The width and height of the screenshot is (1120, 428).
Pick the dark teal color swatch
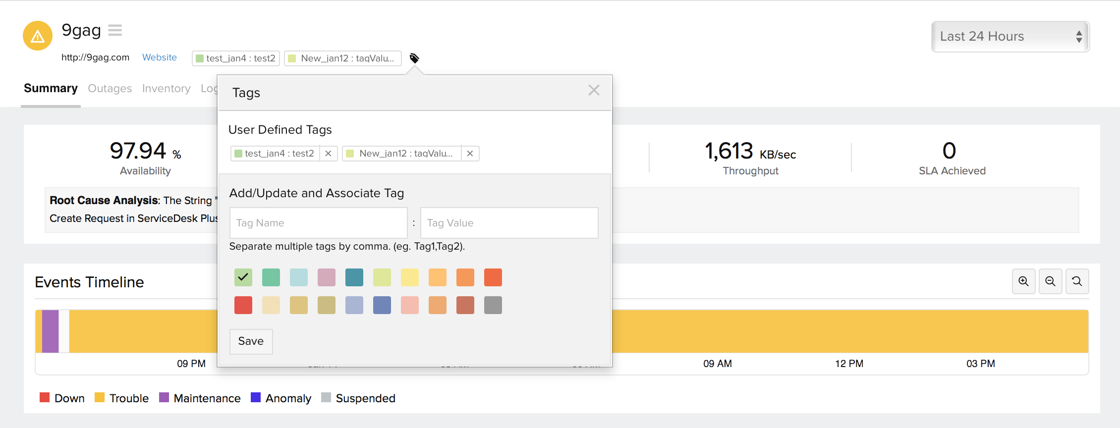(x=354, y=277)
